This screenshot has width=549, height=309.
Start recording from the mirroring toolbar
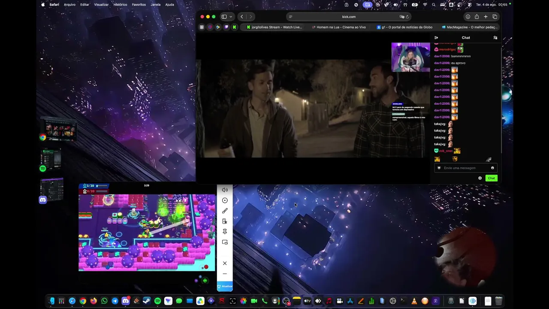(x=225, y=200)
